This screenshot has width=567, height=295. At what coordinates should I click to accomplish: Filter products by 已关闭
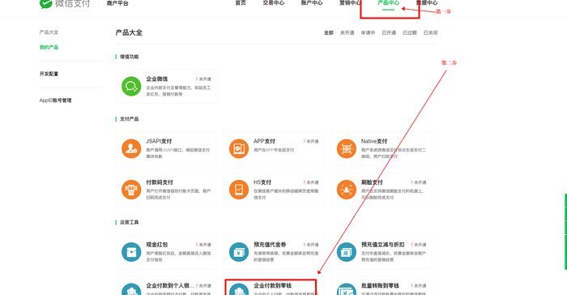430,32
